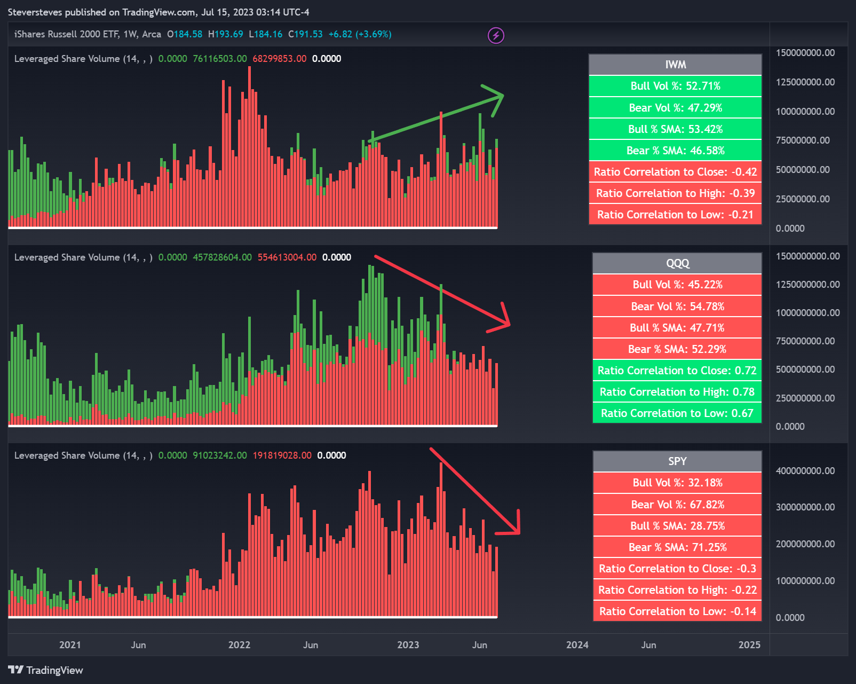Click the 1500000000.00 QQQ scale label

click(x=808, y=256)
